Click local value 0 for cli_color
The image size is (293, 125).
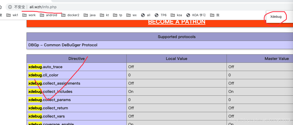130,75
